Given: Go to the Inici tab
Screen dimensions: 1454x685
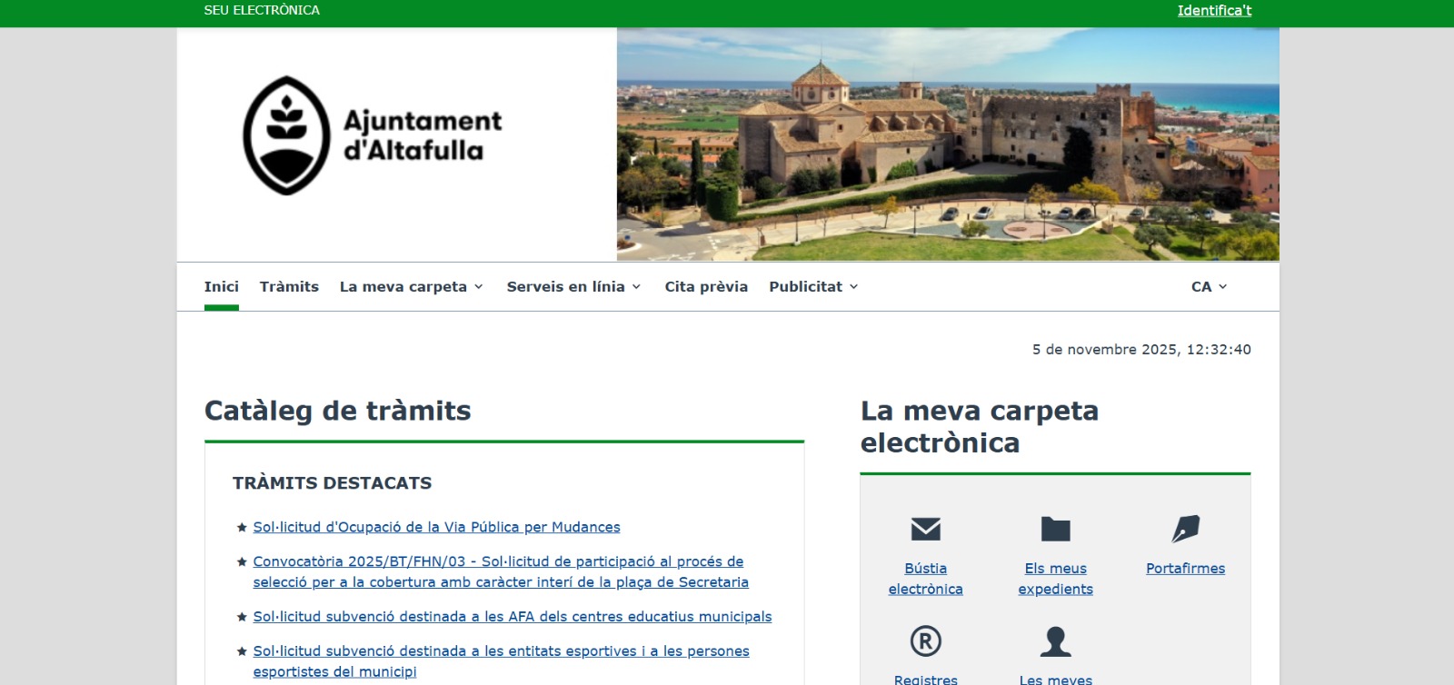Looking at the screenshot, I should [x=221, y=287].
